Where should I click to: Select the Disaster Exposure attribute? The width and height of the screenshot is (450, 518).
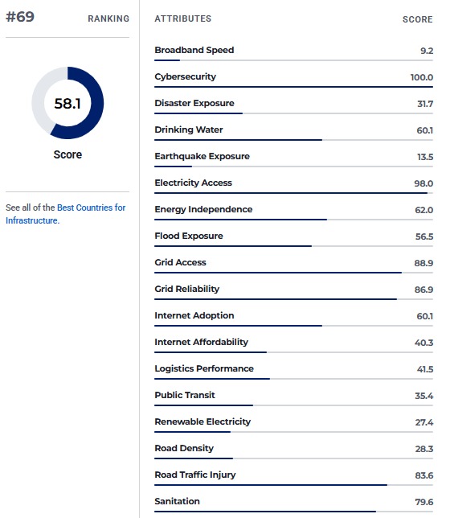(194, 103)
